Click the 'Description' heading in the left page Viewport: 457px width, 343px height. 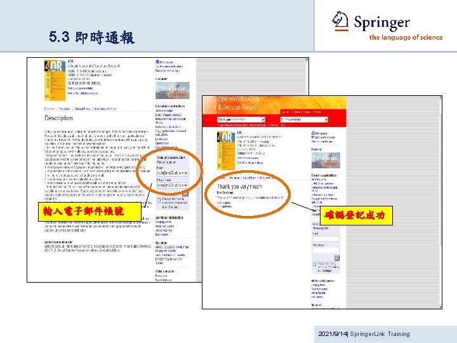pyautogui.click(x=58, y=118)
